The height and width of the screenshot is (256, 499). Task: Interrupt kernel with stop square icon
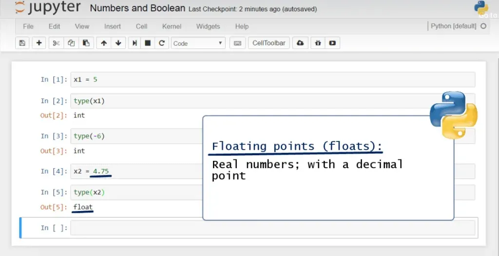148,43
